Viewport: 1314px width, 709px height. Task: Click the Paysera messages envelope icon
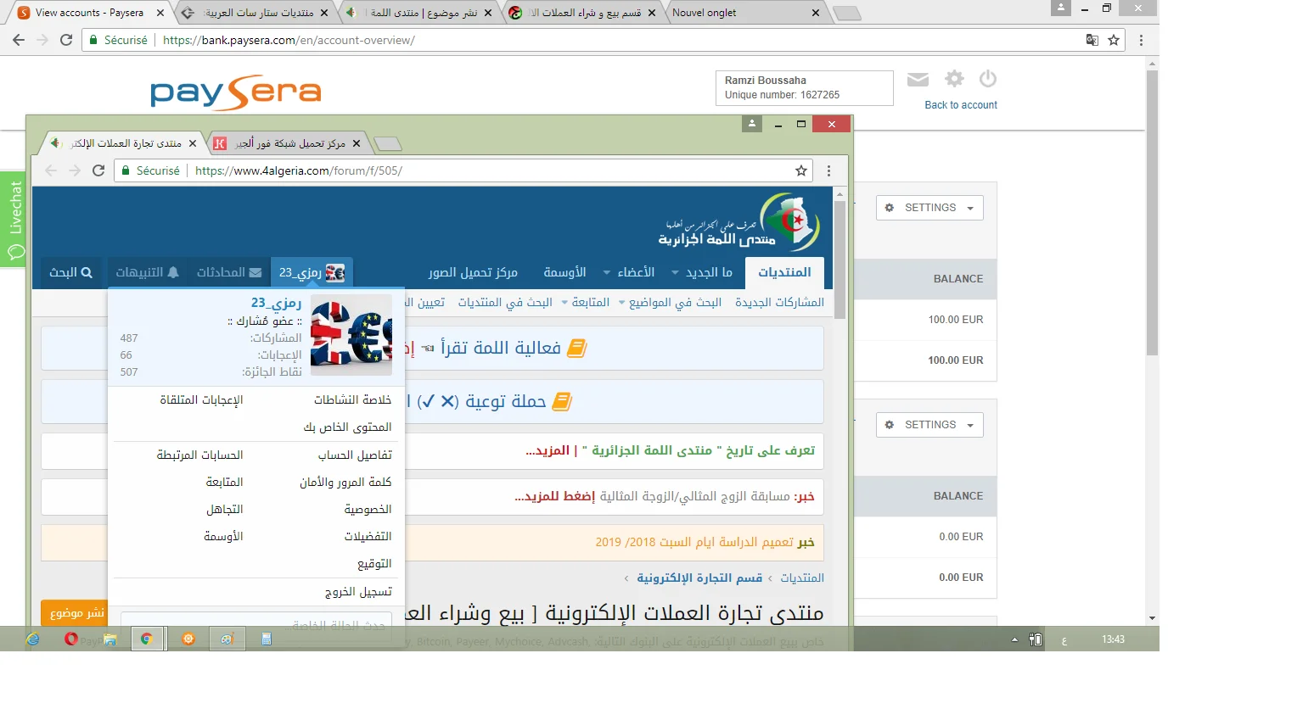(x=918, y=80)
